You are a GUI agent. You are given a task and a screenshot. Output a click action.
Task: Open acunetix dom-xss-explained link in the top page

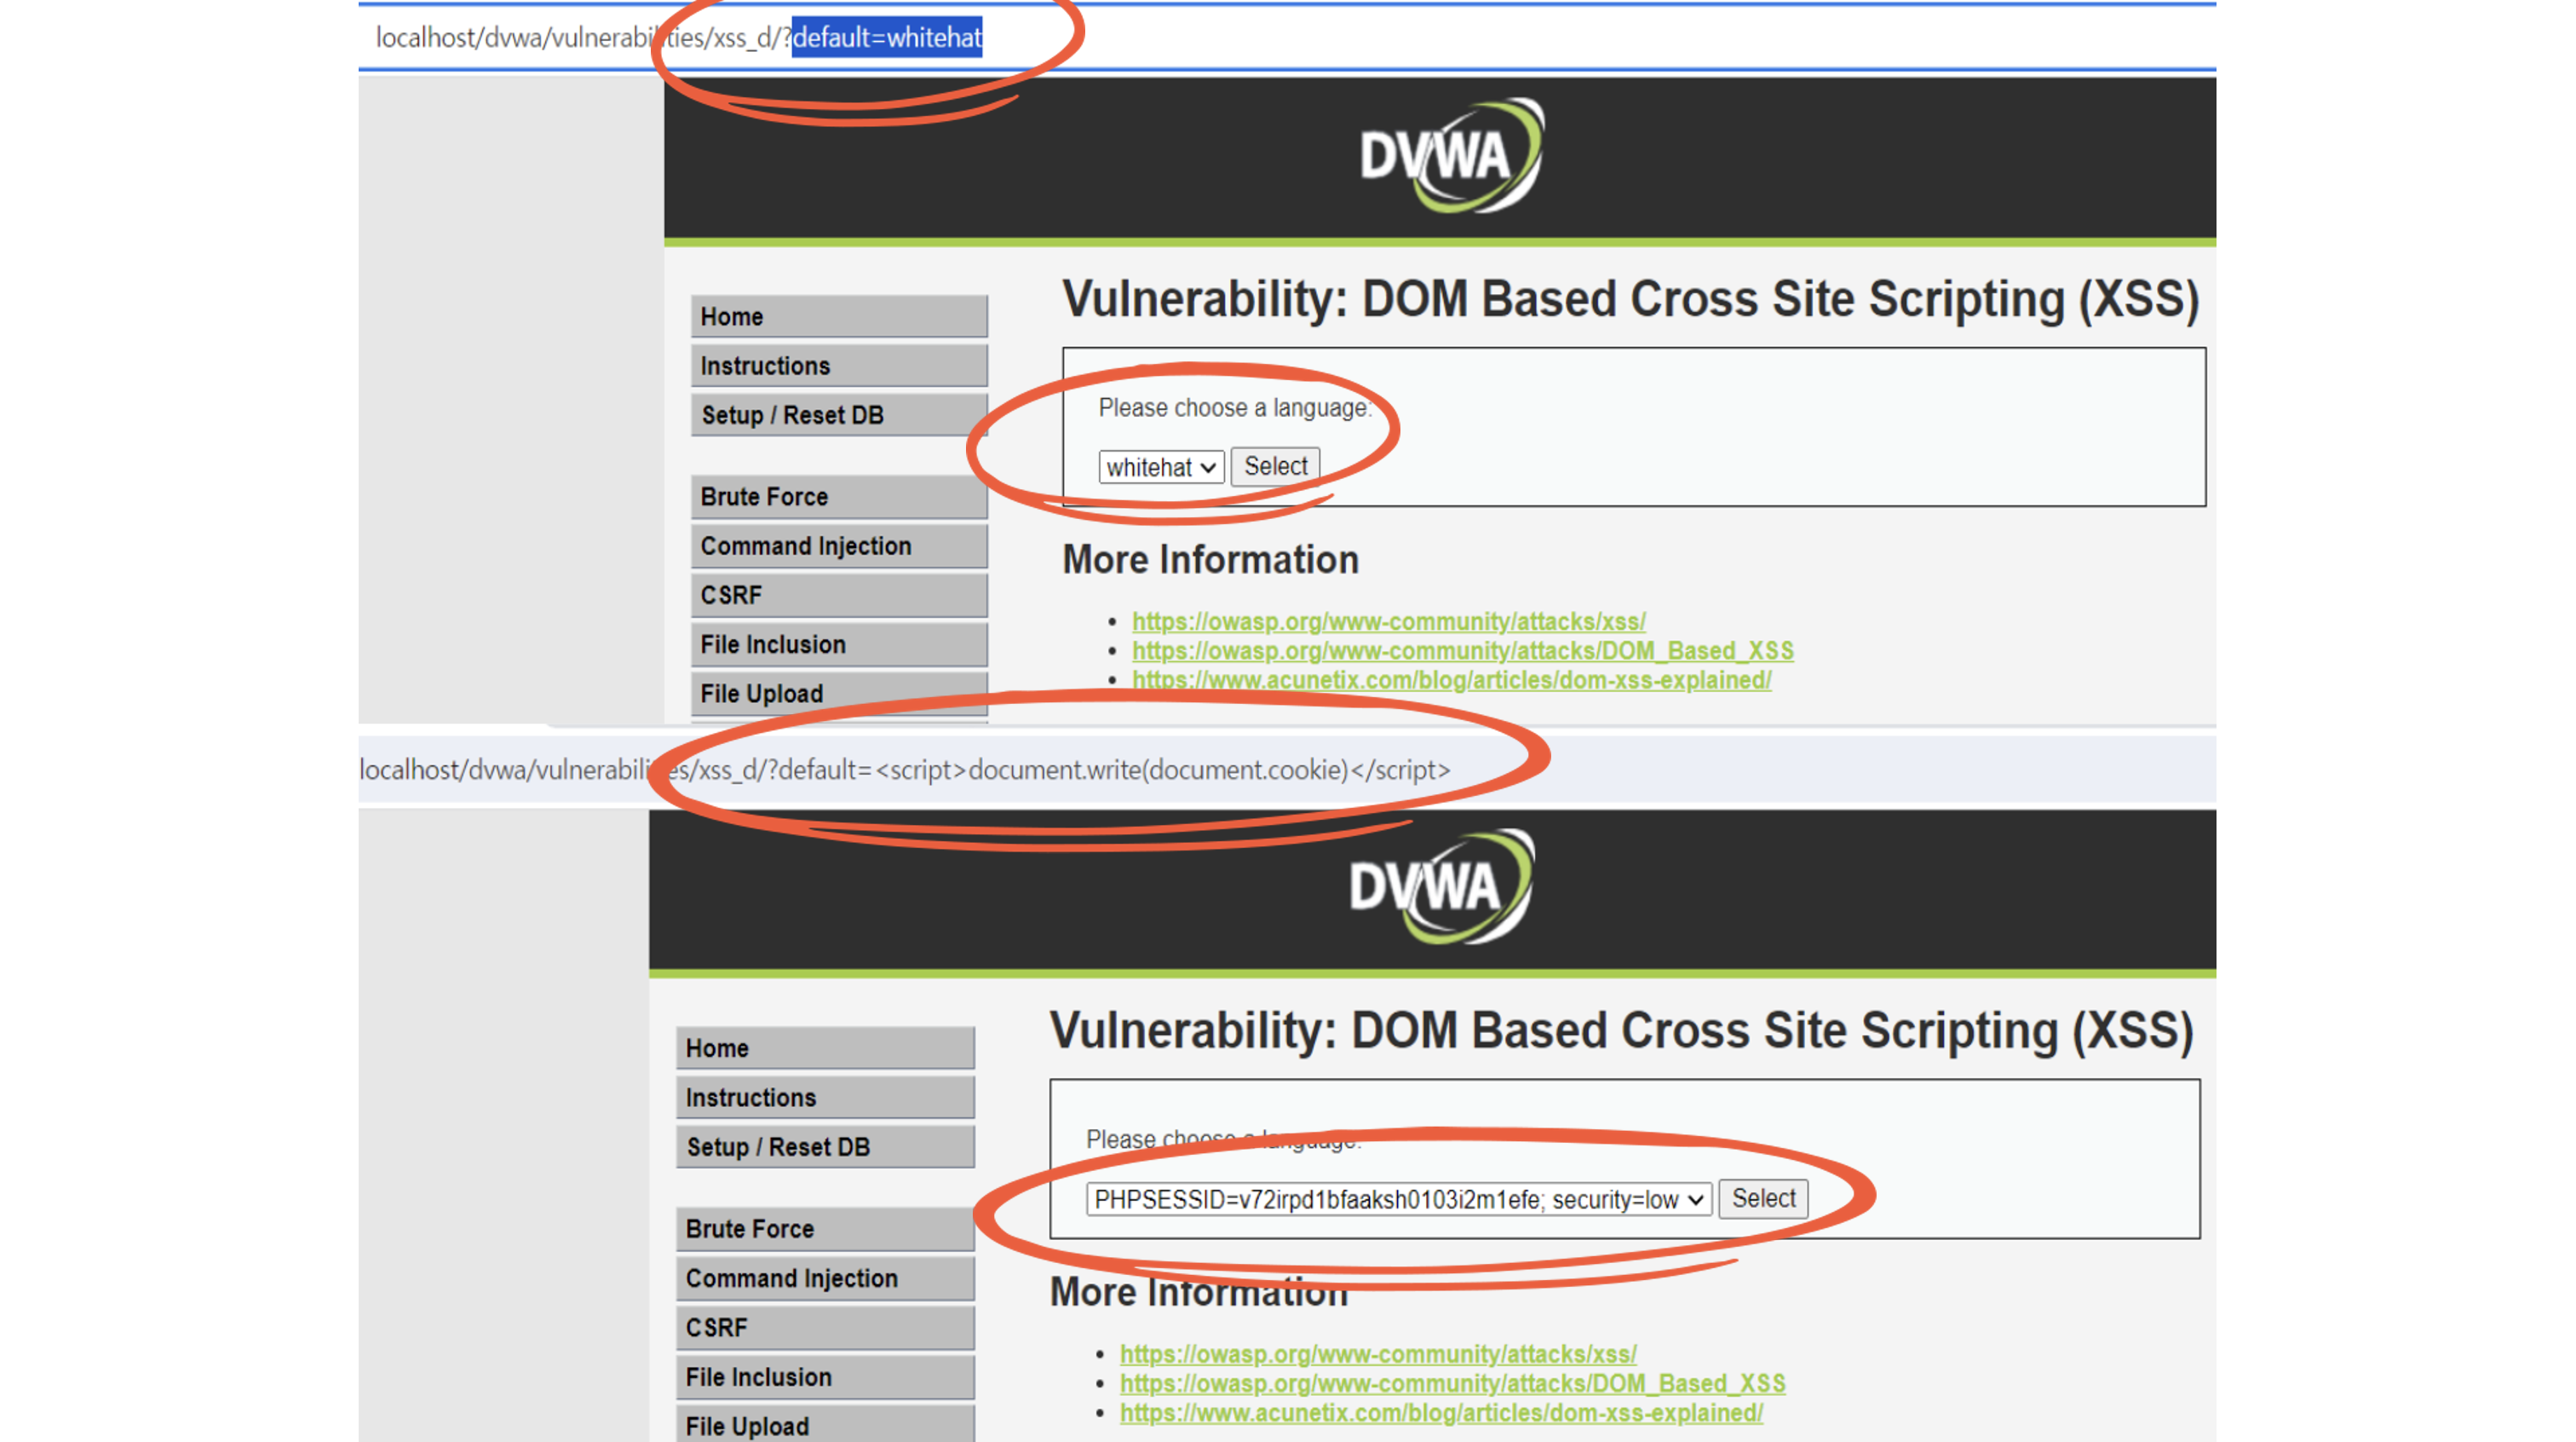point(1452,680)
